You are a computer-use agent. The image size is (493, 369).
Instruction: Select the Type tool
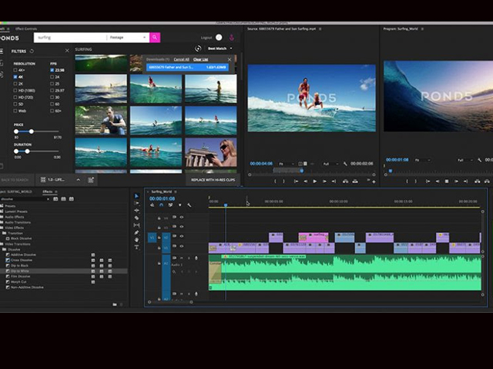tap(136, 248)
